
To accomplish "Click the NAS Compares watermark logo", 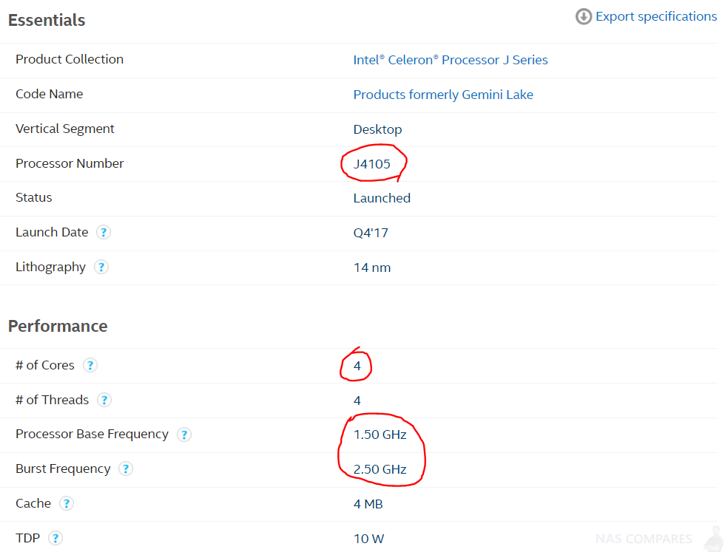I will tap(658, 539).
